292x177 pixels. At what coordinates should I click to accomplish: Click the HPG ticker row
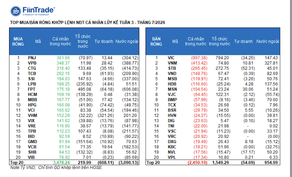pos(74,105)
